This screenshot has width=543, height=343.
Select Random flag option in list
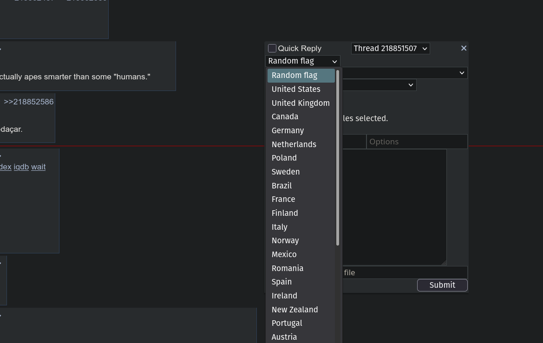click(x=301, y=76)
